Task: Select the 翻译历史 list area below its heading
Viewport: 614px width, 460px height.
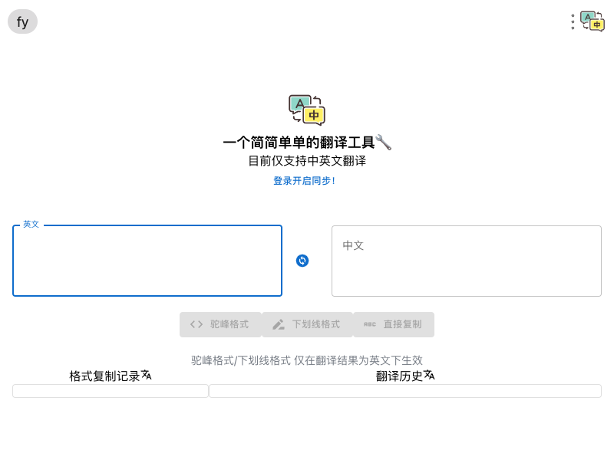Action: (x=404, y=391)
